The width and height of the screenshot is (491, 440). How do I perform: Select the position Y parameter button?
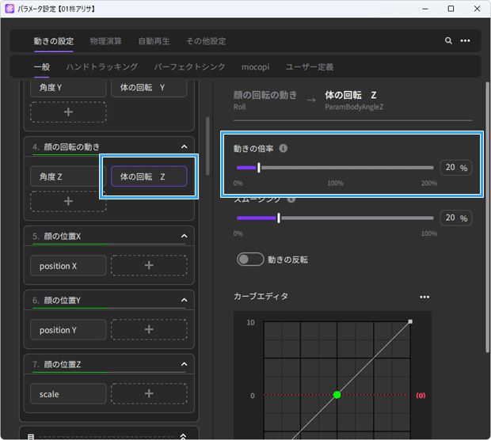point(68,330)
